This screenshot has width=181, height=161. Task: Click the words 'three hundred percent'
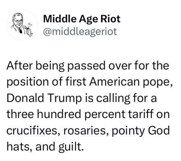[x=66, y=115]
